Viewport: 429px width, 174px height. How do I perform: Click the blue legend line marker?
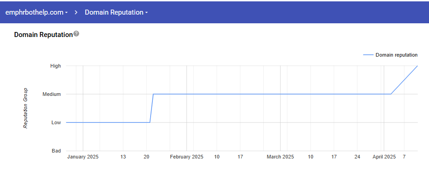[368, 55]
